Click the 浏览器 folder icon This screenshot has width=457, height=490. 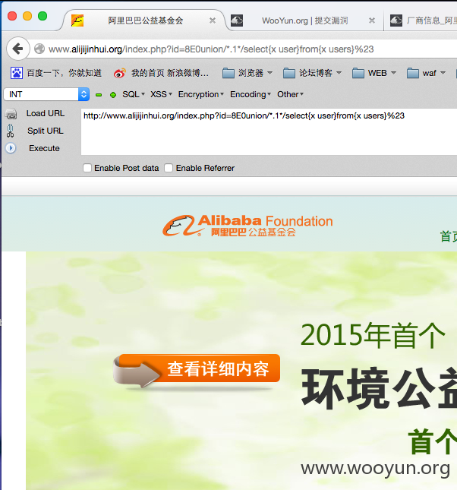(x=228, y=73)
